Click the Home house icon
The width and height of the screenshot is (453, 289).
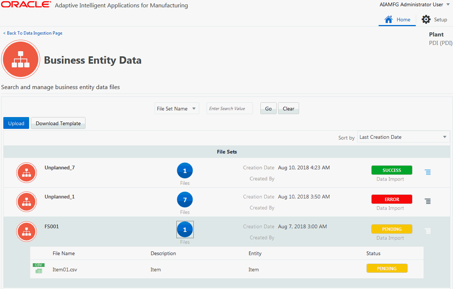pyautogui.click(x=388, y=20)
